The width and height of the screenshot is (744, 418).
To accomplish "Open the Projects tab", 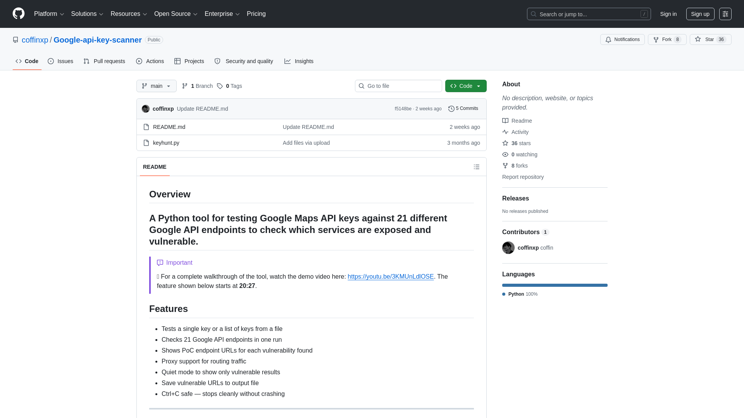I will [189, 61].
